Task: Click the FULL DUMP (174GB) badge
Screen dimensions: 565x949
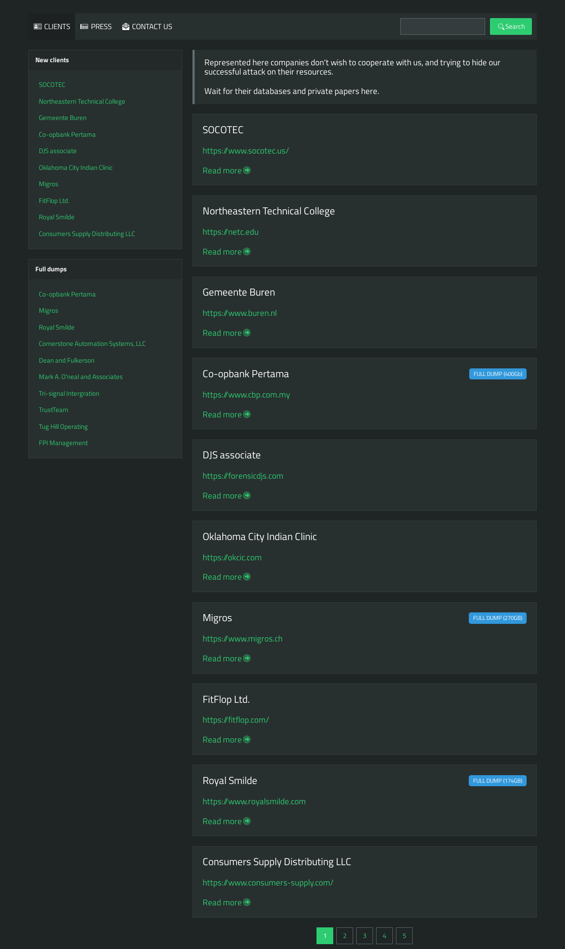Action: (x=497, y=781)
